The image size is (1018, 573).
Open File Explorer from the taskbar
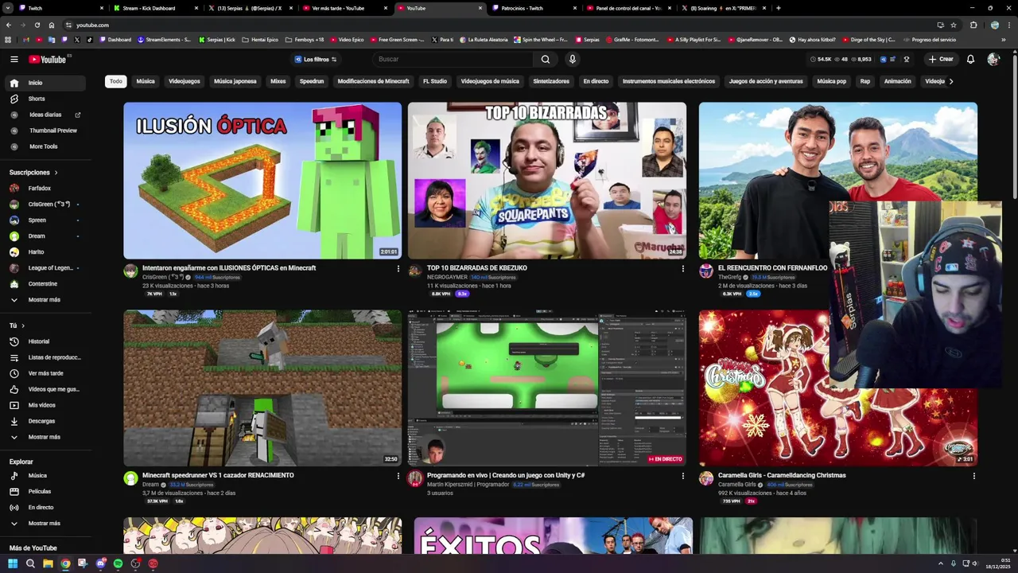point(48,563)
